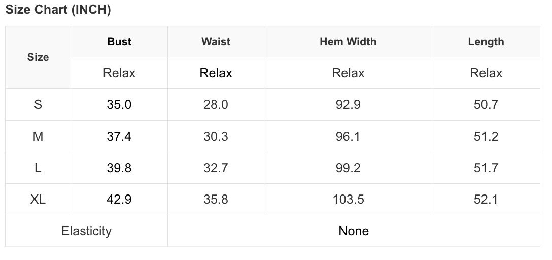This screenshot has width=552, height=260.
Task: Click length value 52.1 for XL
Action: (486, 200)
